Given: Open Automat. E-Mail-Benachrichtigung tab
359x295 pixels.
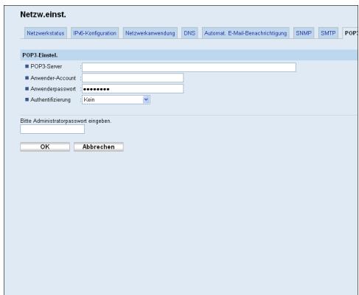Looking at the screenshot, I should [x=245, y=33].
